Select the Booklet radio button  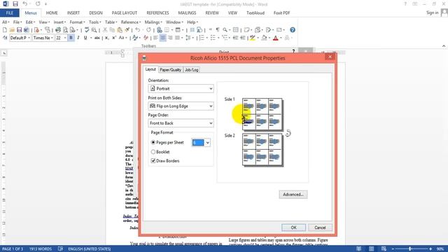pos(153,152)
